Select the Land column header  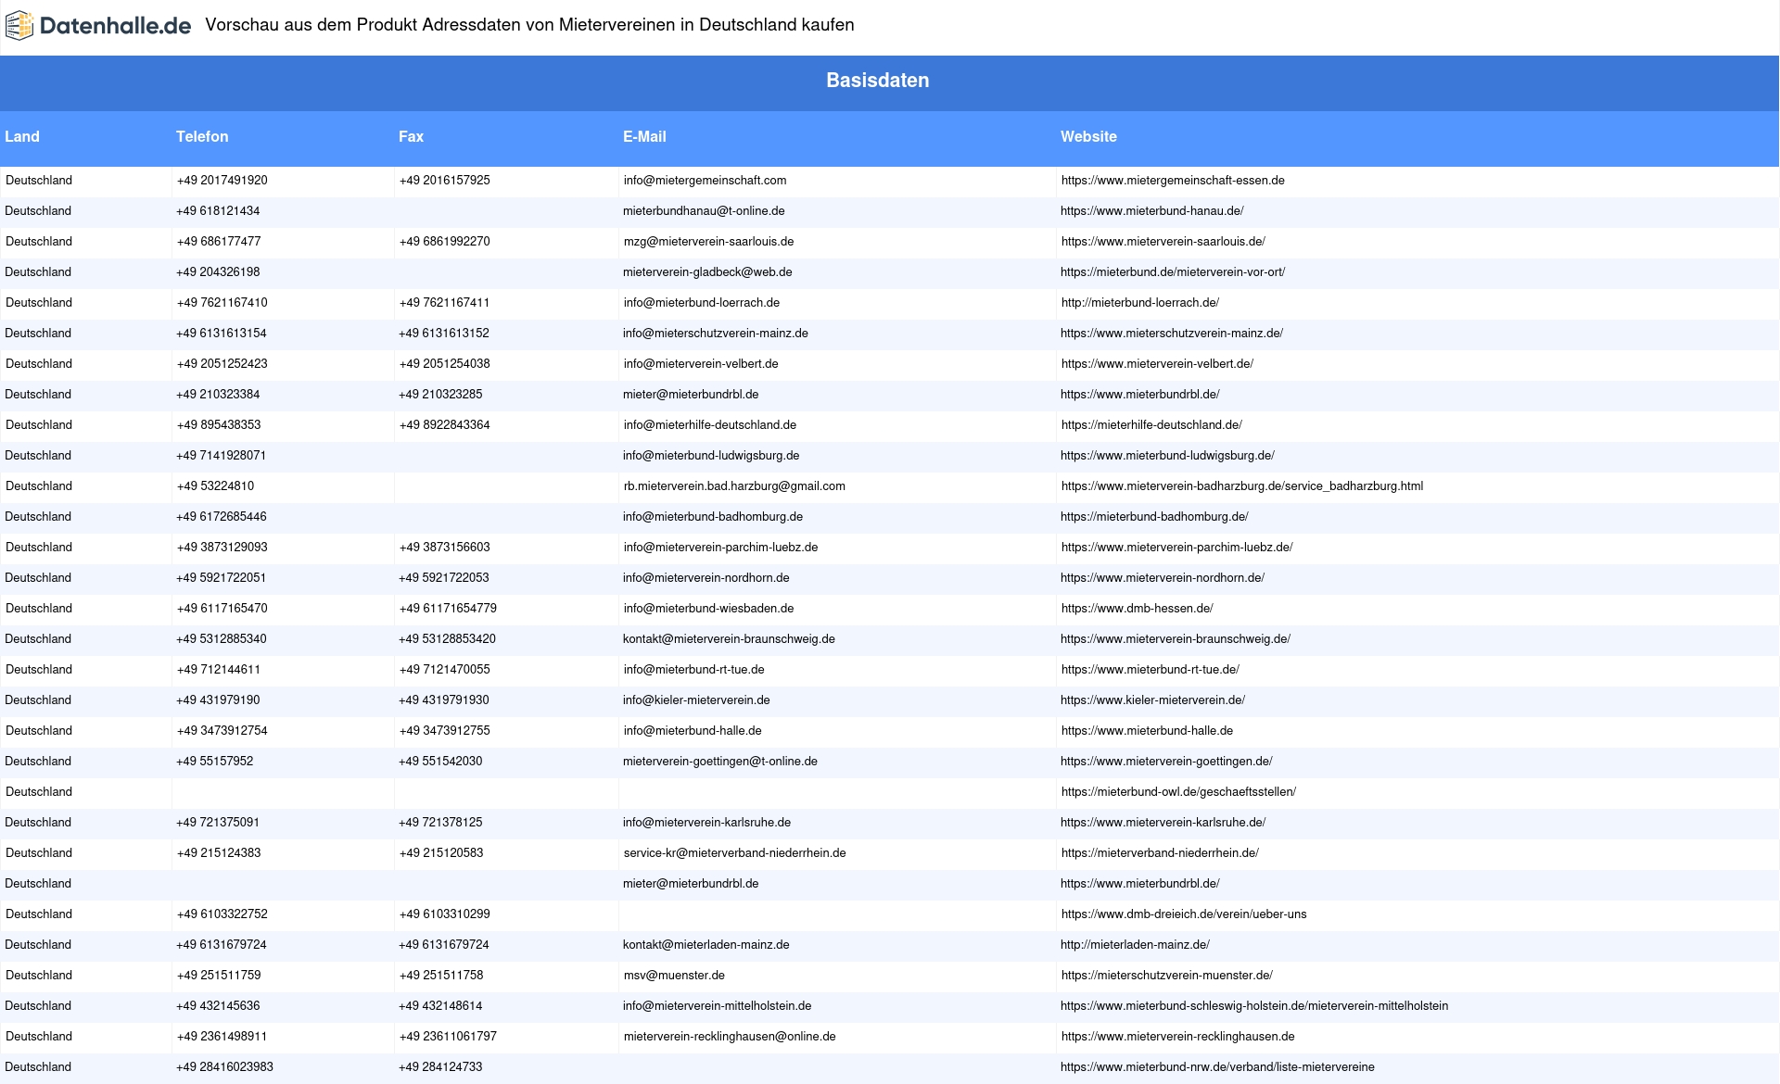pyautogui.click(x=22, y=136)
